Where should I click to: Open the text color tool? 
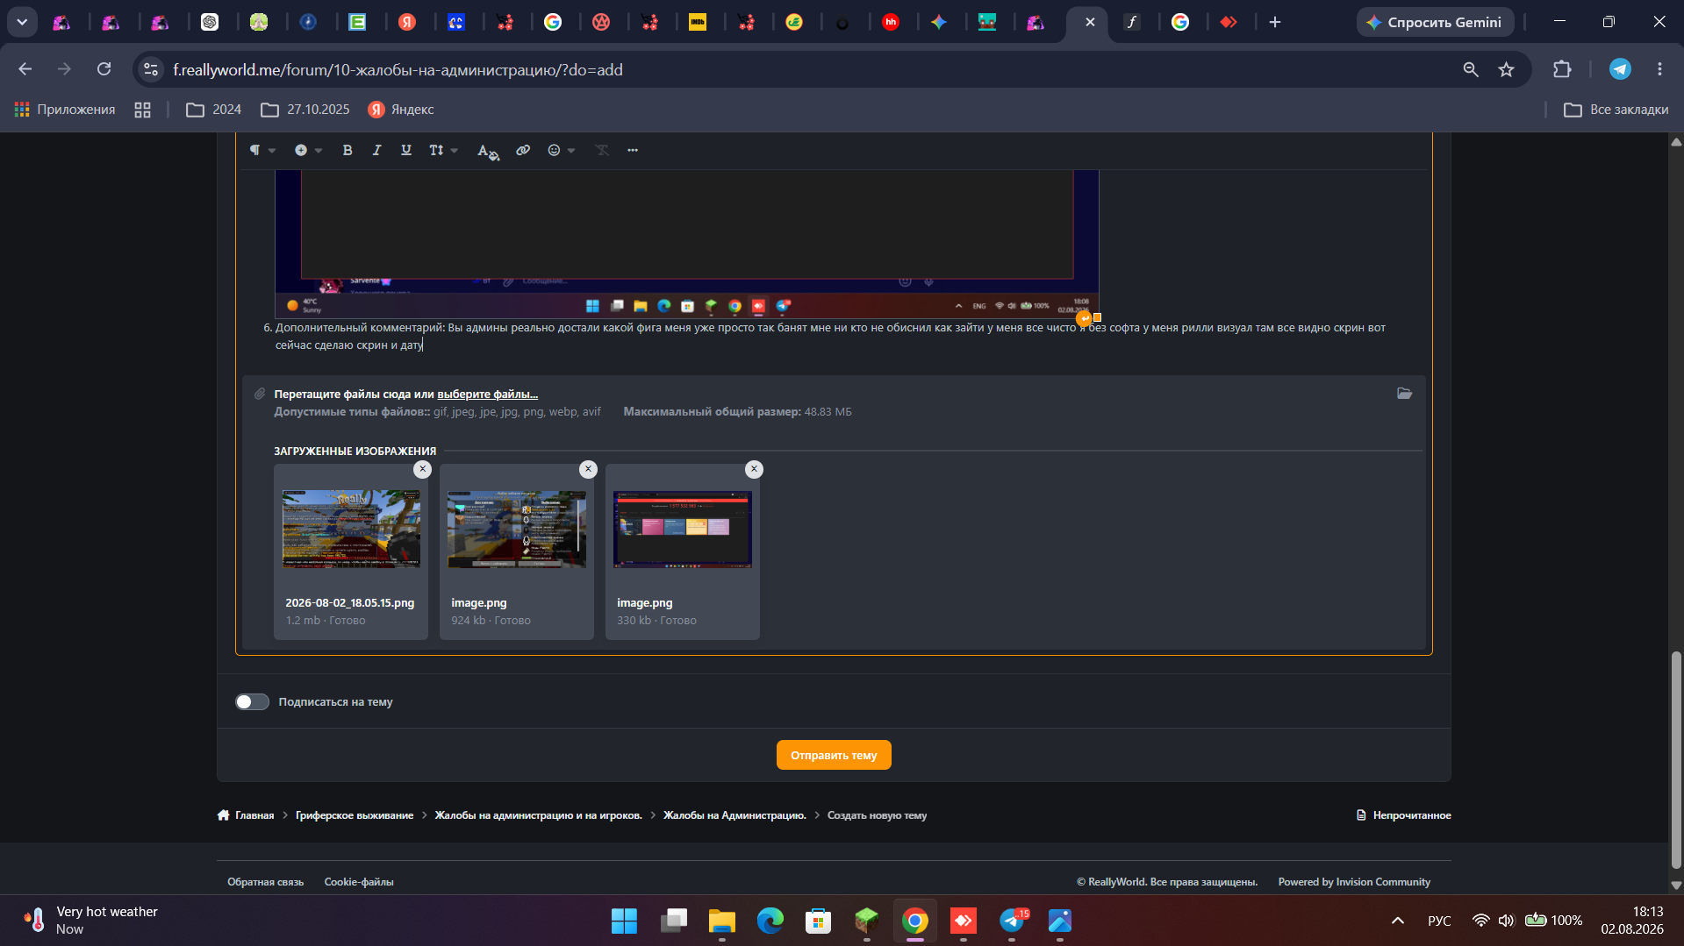coord(487,151)
